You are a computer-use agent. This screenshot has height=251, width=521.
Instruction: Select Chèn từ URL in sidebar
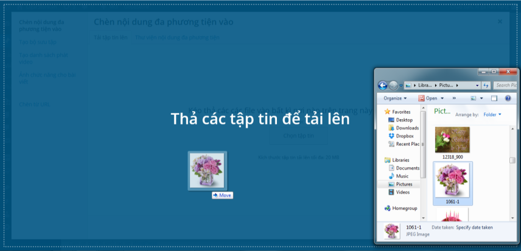pos(34,104)
